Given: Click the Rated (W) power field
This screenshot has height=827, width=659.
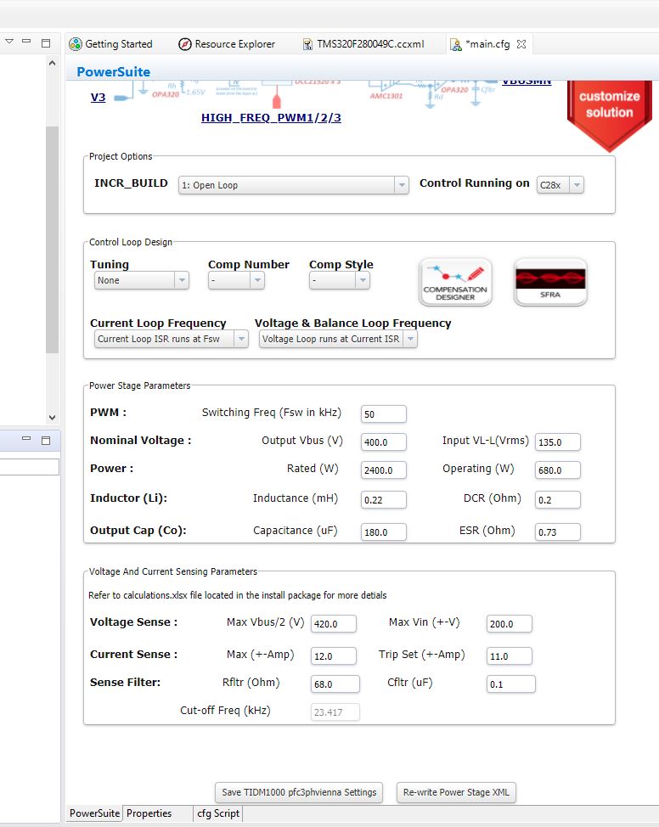Looking at the screenshot, I should tap(384, 470).
